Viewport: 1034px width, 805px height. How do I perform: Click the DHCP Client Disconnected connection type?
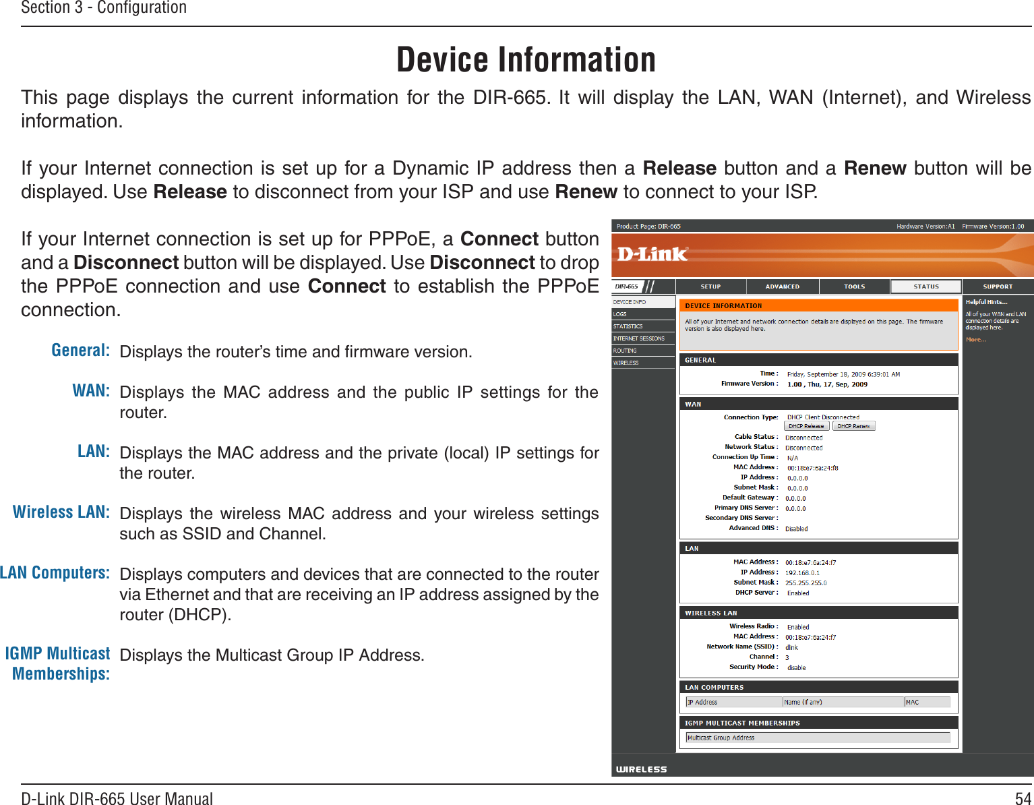(x=823, y=417)
